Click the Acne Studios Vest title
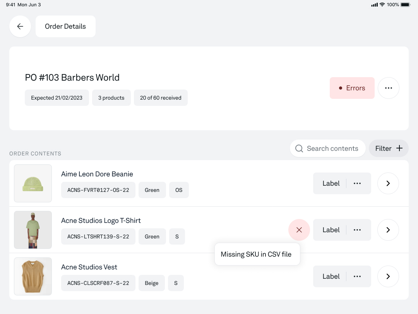Viewport: 418px width, 314px height. (x=89, y=267)
